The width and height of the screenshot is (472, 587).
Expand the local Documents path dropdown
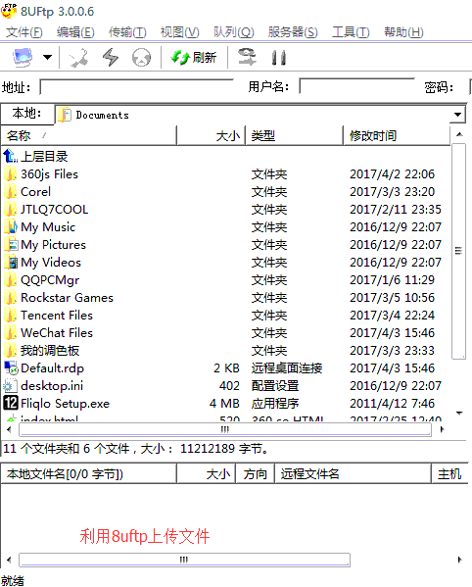(457, 115)
